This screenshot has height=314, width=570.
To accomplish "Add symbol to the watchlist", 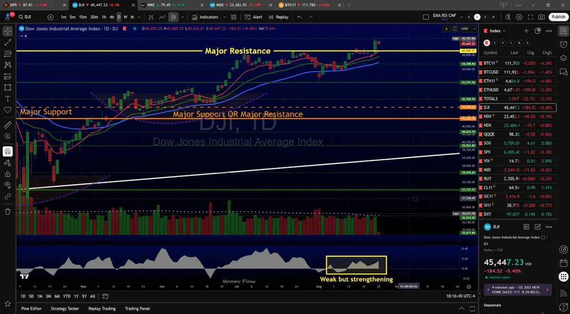I will coord(526,31).
